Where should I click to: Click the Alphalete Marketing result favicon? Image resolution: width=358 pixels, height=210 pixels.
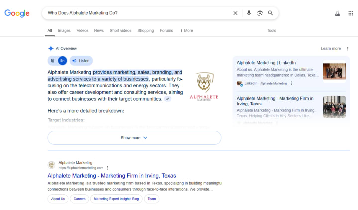point(52,165)
